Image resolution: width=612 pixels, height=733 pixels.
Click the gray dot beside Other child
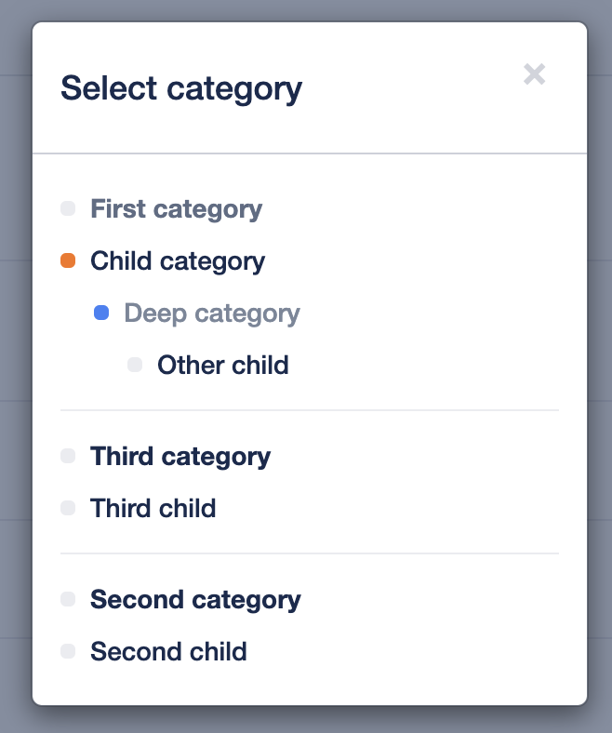(x=135, y=366)
